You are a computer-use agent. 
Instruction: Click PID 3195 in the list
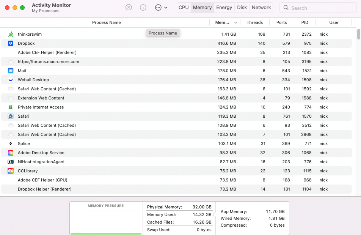coord(306,62)
